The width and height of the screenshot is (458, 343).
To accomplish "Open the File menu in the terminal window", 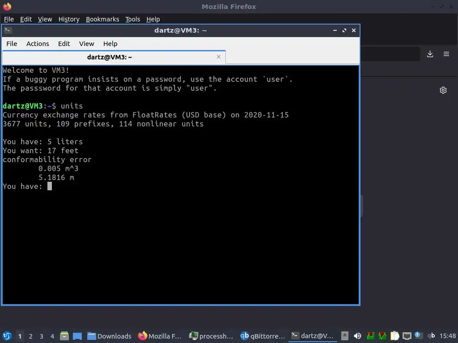I will [12, 44].
